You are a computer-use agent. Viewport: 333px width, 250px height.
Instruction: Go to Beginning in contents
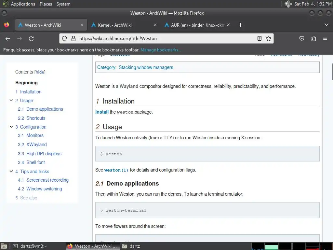(x=26, y=83)
